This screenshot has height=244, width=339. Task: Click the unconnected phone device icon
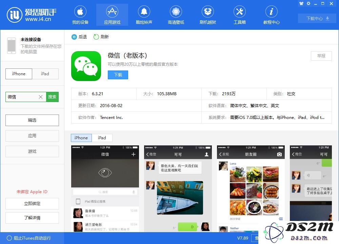[12, 46]
